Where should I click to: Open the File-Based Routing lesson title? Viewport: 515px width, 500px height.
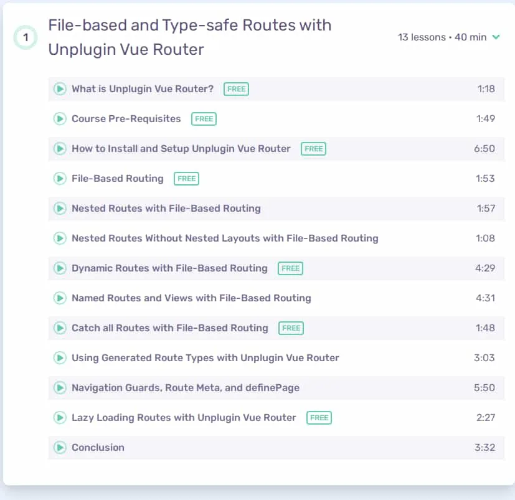tap(118, 178)
